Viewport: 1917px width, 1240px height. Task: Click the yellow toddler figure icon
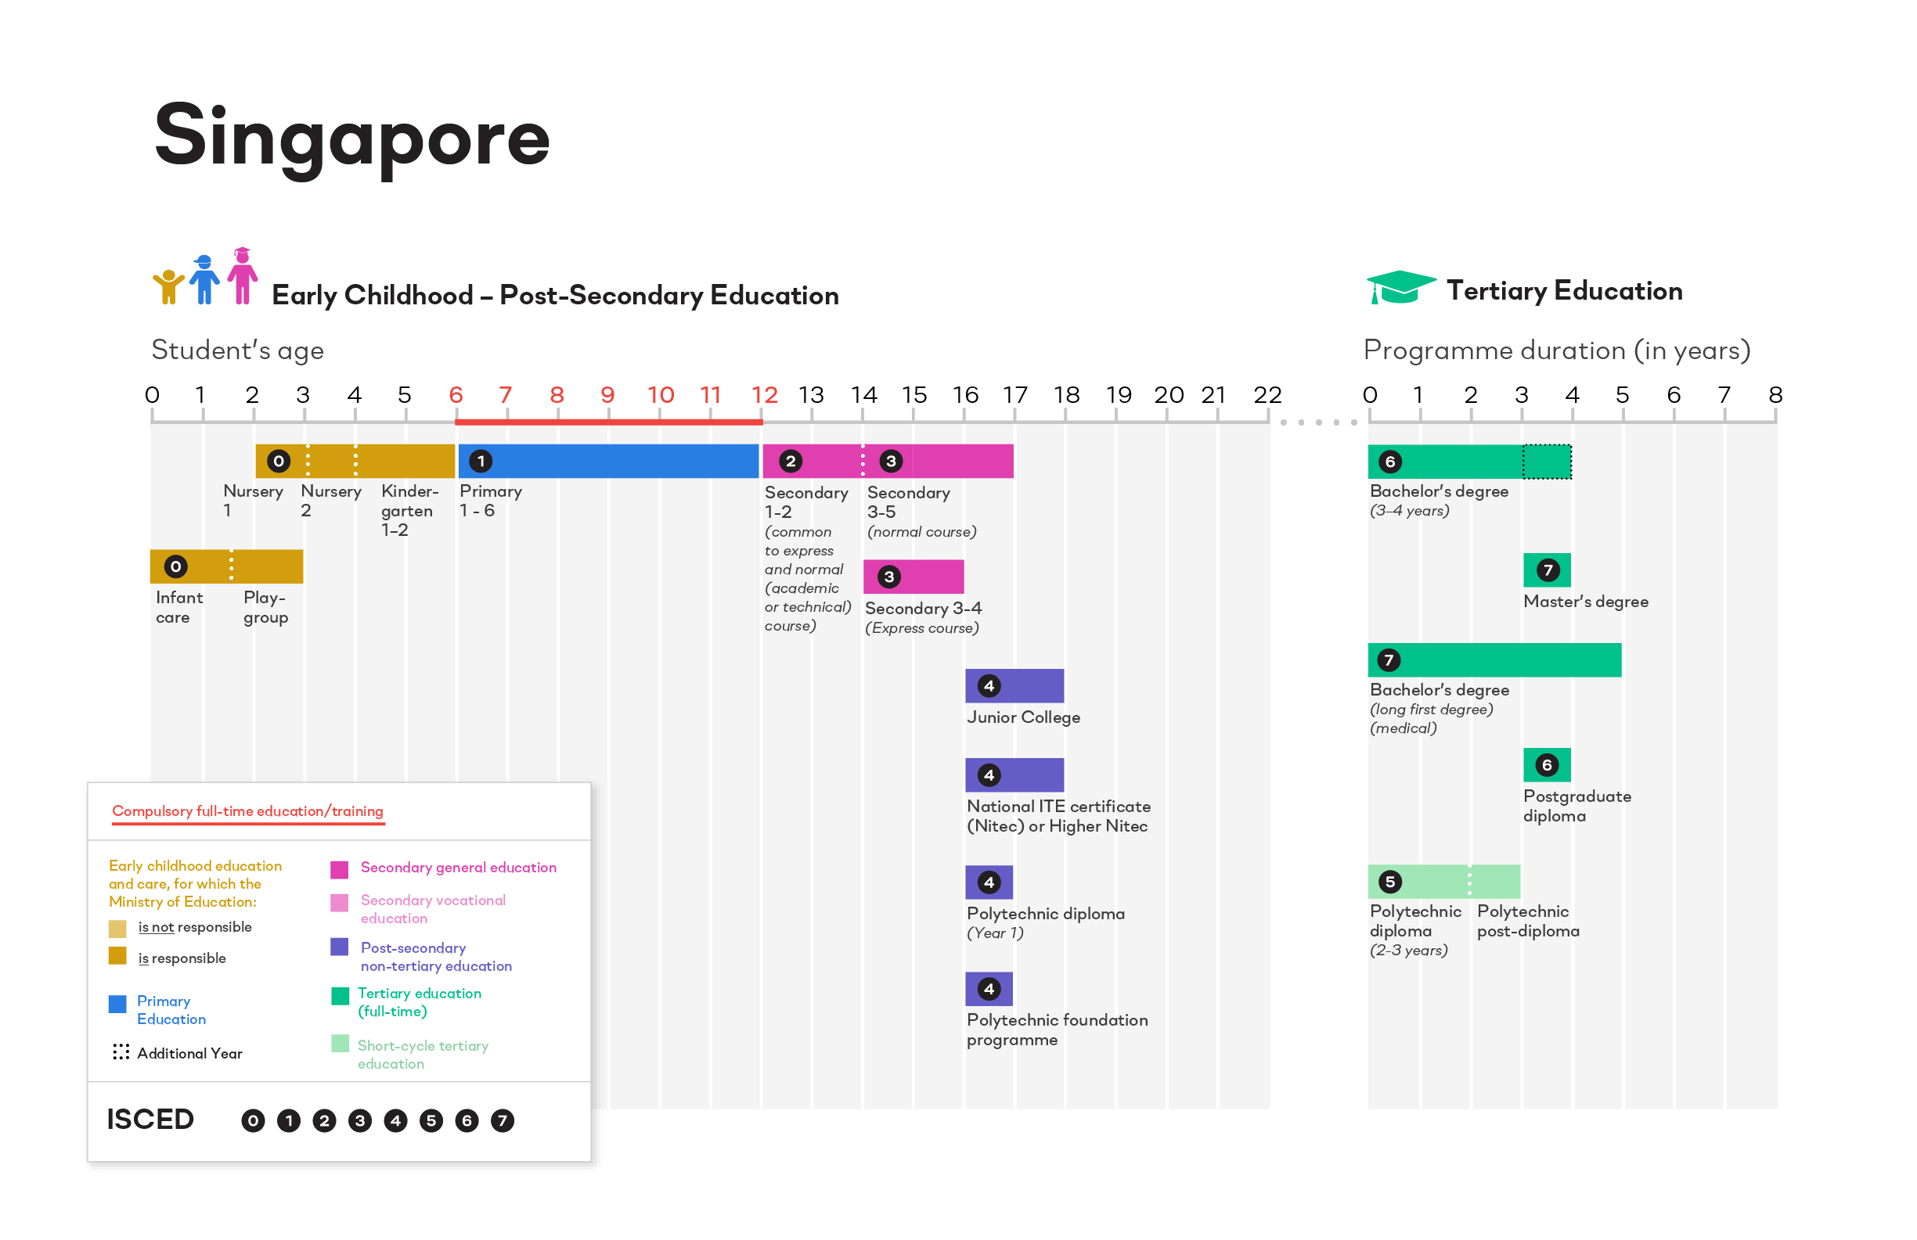click(168, 286)
